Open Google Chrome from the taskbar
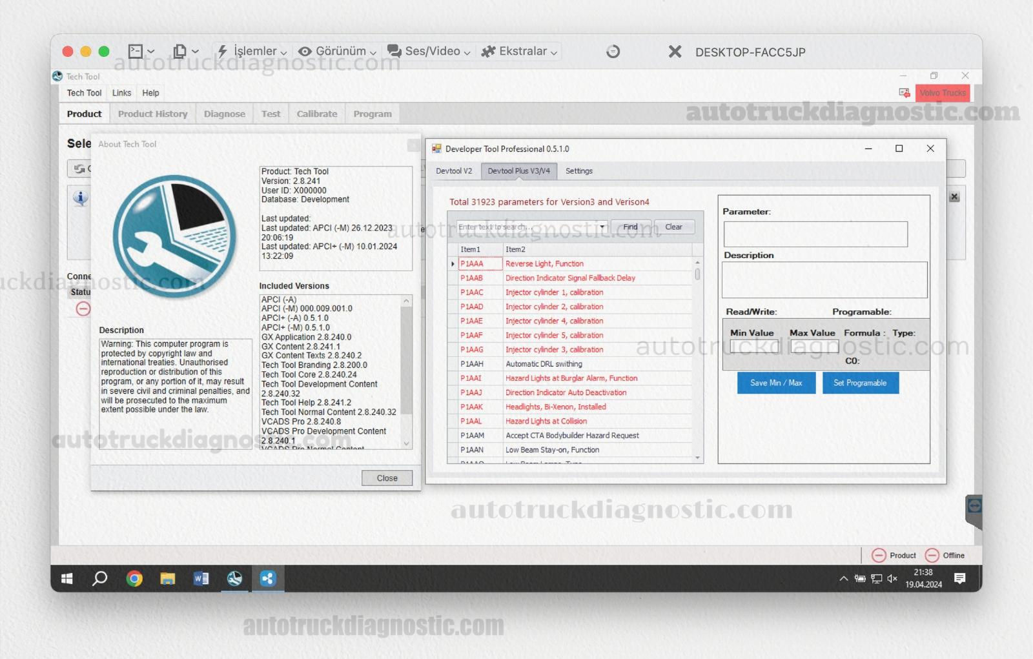Screen dimensions: 1033x659 pos(134,578)
